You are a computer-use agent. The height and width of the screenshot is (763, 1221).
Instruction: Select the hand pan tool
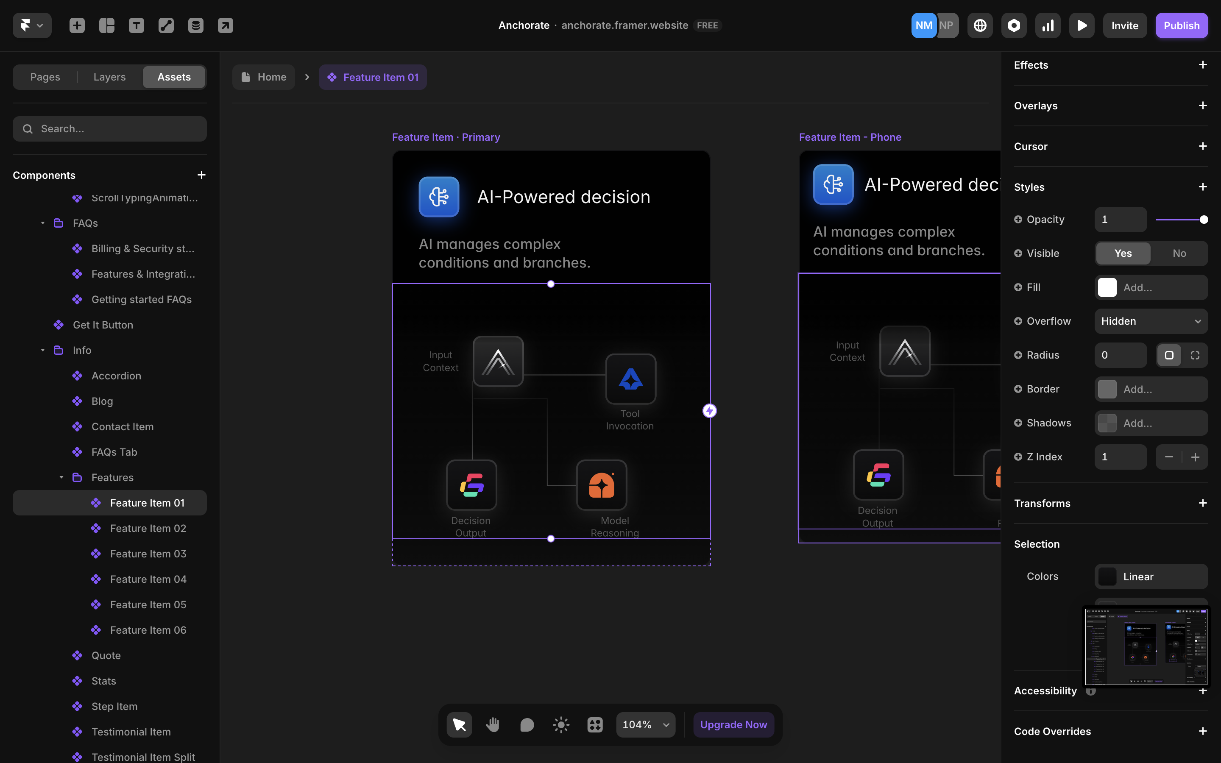point(493,725)
